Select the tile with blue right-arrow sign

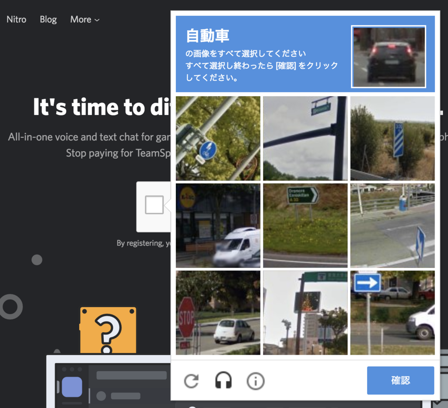click(392, 313)
